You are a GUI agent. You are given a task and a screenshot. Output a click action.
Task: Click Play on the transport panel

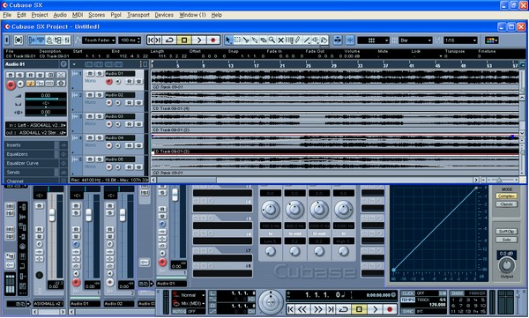tap(375, 309)
